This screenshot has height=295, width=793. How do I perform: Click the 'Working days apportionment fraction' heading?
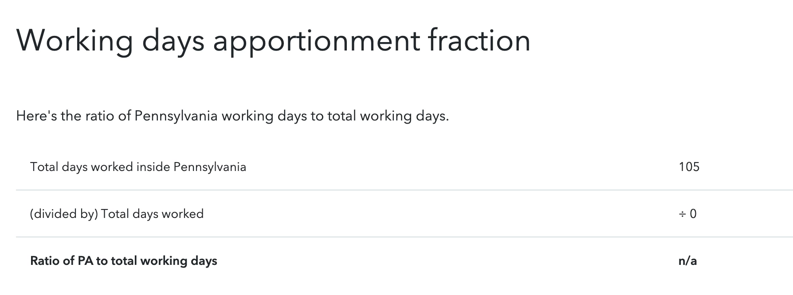(273, 42)
